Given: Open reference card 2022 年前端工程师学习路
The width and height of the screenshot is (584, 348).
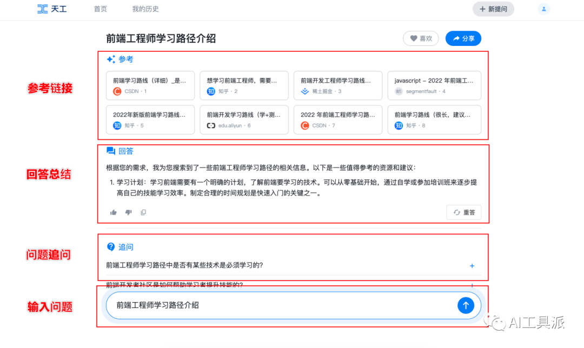Looking at the screenshot, I should (338, 120).
